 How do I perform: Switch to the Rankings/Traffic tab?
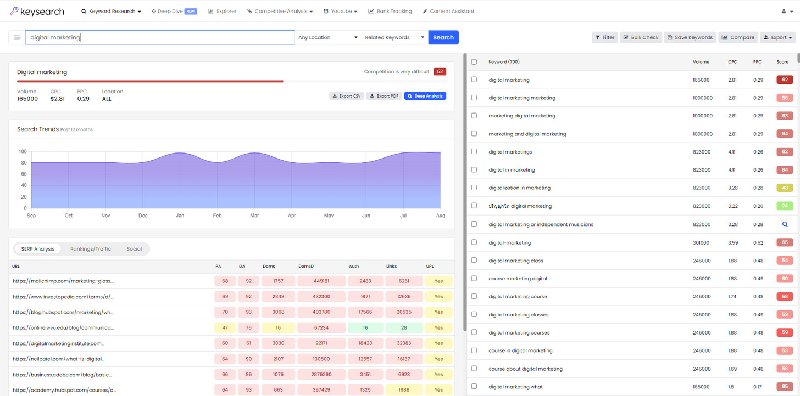tap(91, 249)
